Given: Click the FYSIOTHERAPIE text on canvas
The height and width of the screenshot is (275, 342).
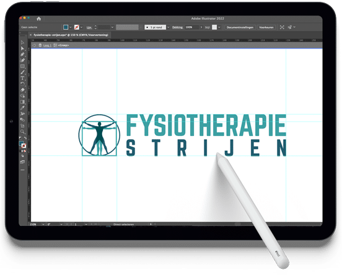Looking at the screenshot, I should [206, 125].
